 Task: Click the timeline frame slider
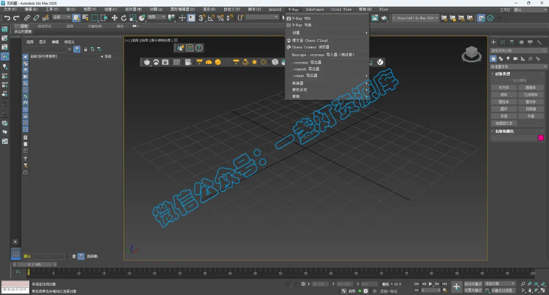35,265
